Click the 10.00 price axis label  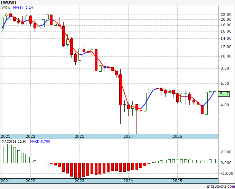click(226, 56)
